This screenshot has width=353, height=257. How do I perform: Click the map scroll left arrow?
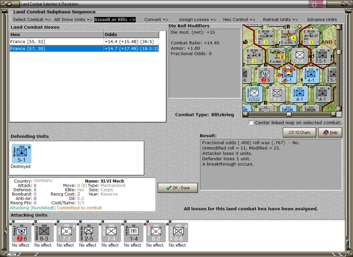[x=245, y=114]
